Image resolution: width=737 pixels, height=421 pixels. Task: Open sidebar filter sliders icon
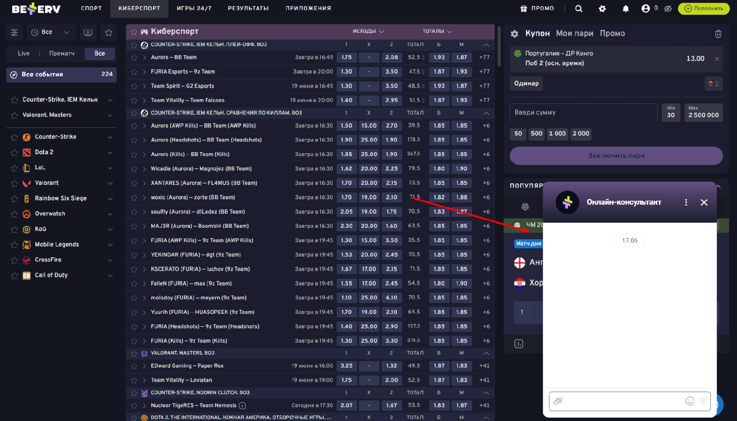coord(14,32)
